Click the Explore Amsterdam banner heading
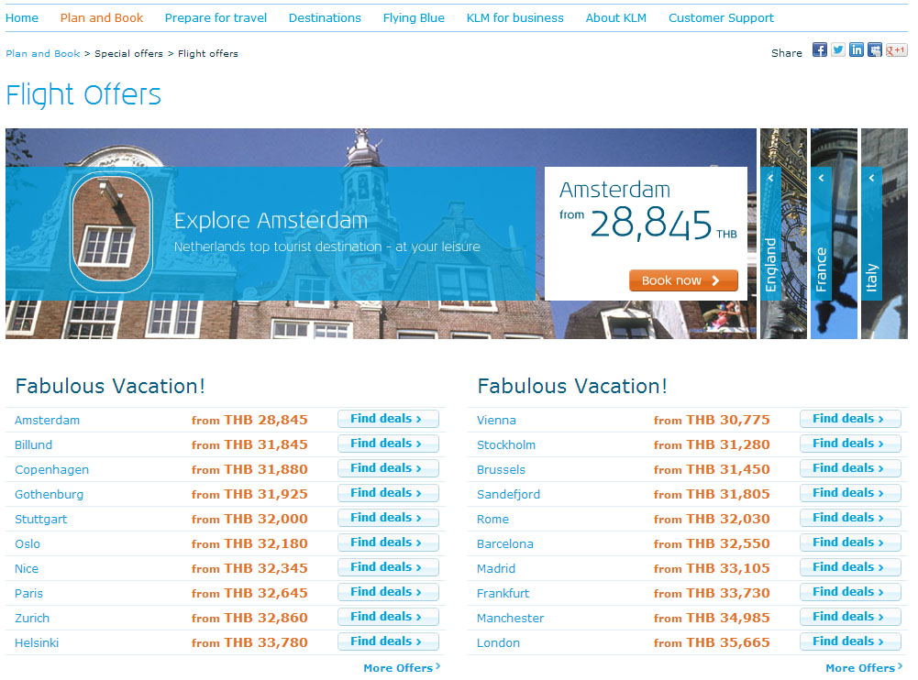 (271, 221)
